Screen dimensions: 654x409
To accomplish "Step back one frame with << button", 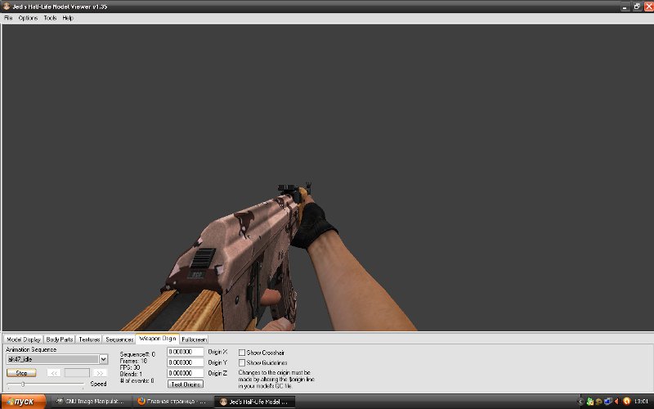I will click(54, 373).
